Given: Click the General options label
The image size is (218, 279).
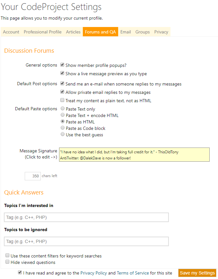Looking at the screenshot, I should pyautogui.click(x=41, y=65).
